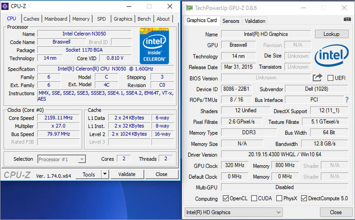The height and width of the screenshot is (220, 355).
Task: Open the Processor #1 selection dropdown
Action: pyautogui.click(x=62, y=159)
